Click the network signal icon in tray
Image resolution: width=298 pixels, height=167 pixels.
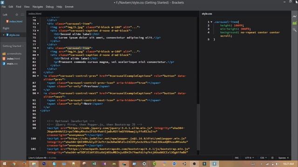pyautogui.click(x=267, y=164)
